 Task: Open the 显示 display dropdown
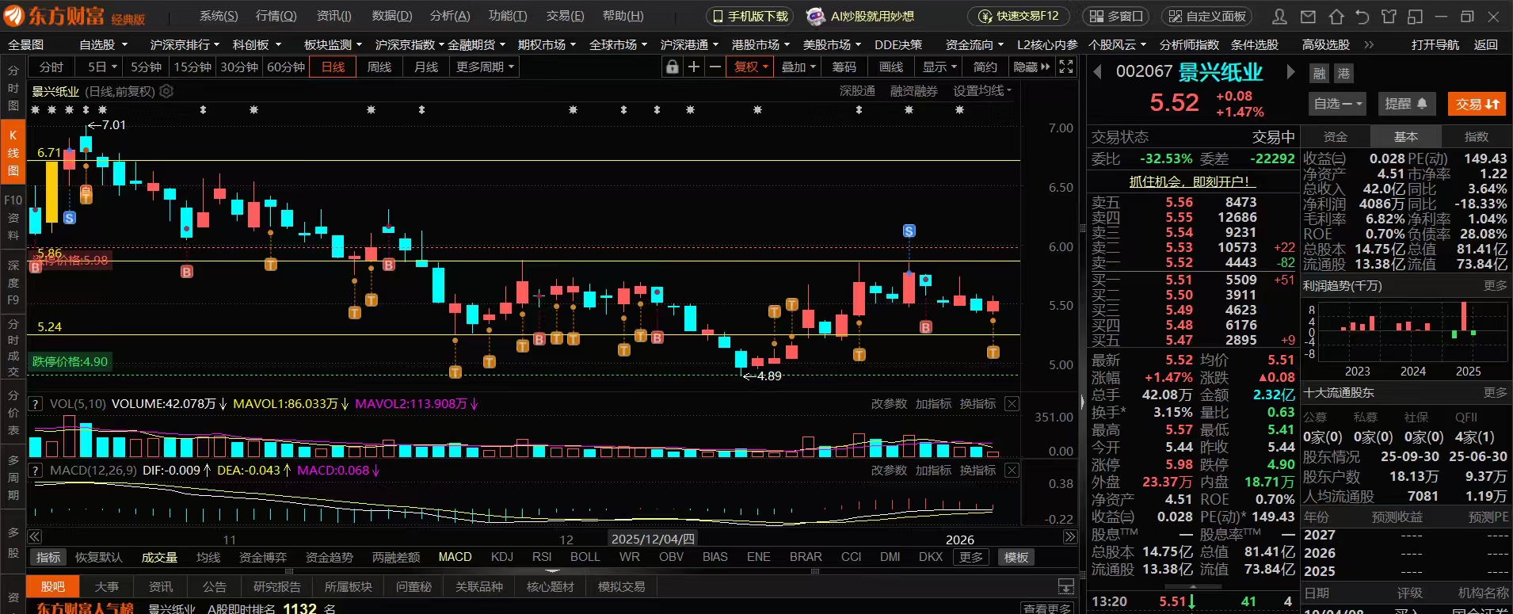939,67
